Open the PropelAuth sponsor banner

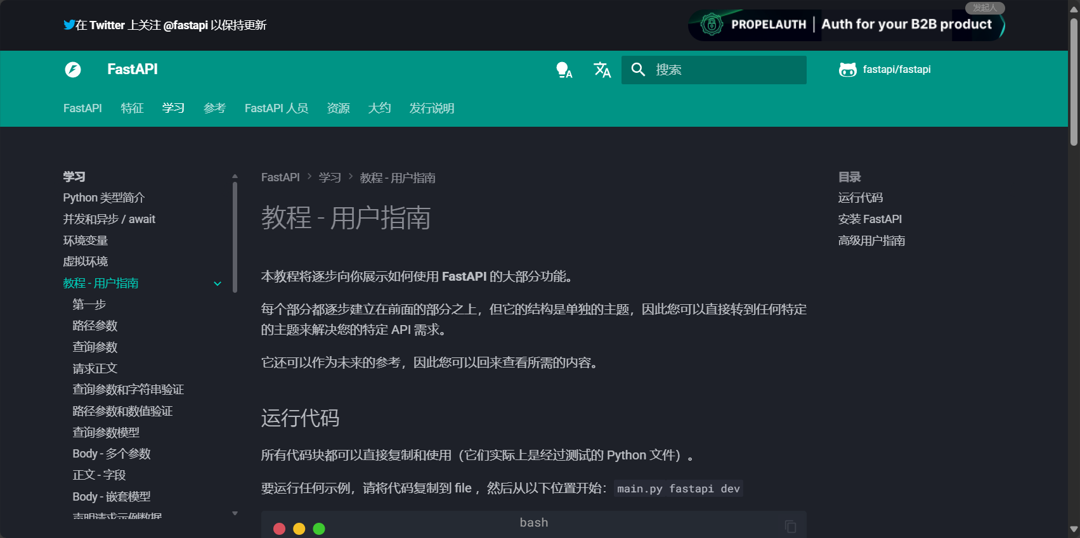point(846,25)
